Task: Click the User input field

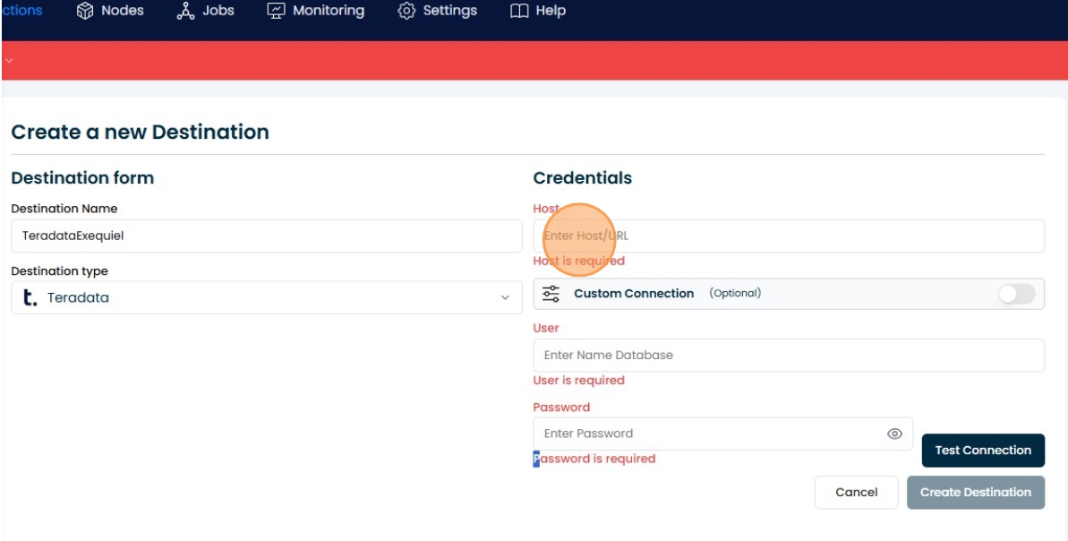Action: [788, 355]
